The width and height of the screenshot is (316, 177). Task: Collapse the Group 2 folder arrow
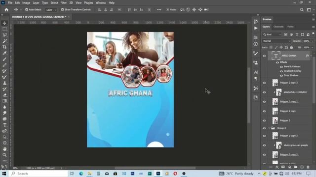(270, 128)
